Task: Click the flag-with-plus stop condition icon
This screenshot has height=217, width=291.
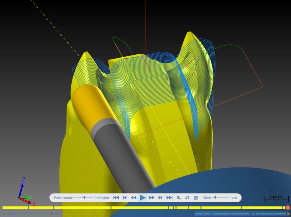Action: 178,198
